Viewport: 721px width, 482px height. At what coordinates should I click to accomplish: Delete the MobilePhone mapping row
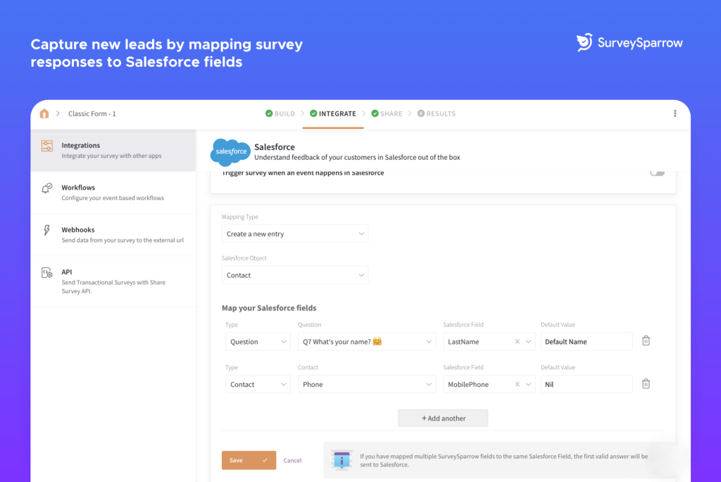(x=646, y=384)
